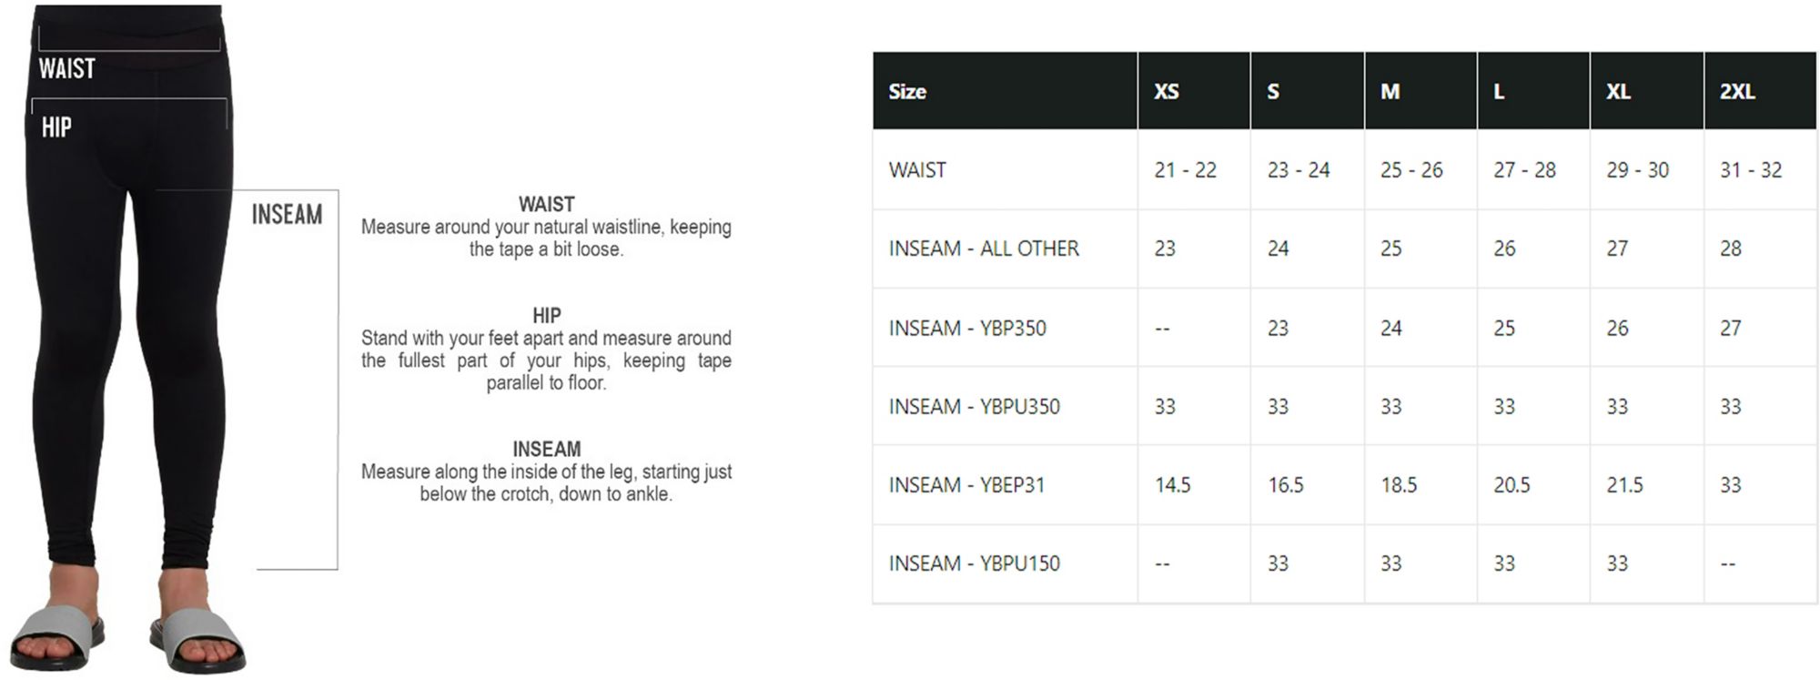This screenshot has height=680, width=1820.
Task: Click the 18.5 inseam value cell
Action: point(1399,485)
